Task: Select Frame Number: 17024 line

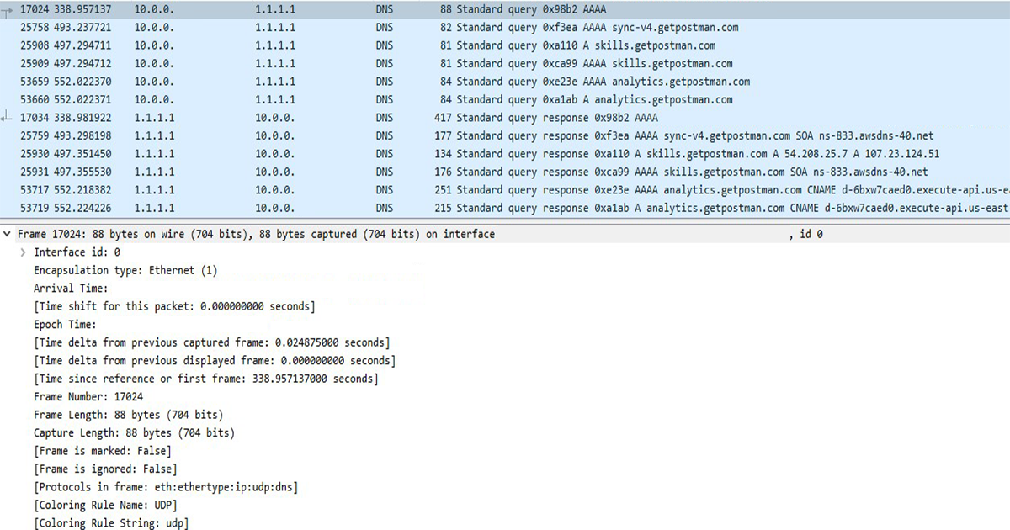Action: click(x=88, y=397)
